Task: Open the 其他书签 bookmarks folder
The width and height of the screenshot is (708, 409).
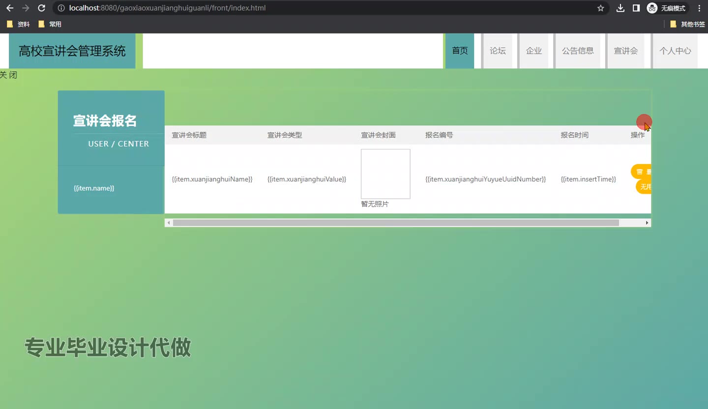Action: tap(687, 24)
